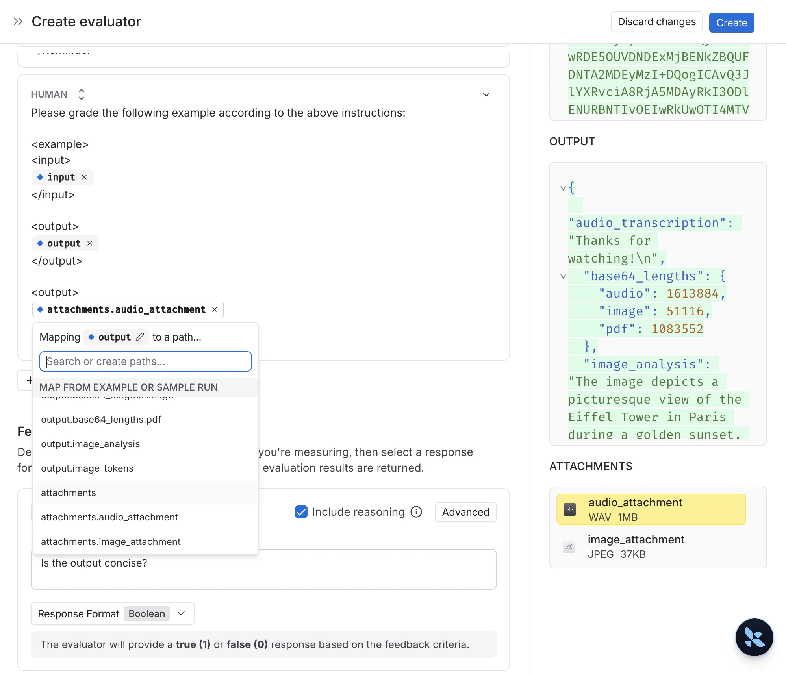Remove the input variable chip
Image resolution: width=786 pixels, height=674 pixels.
[84, 177]
